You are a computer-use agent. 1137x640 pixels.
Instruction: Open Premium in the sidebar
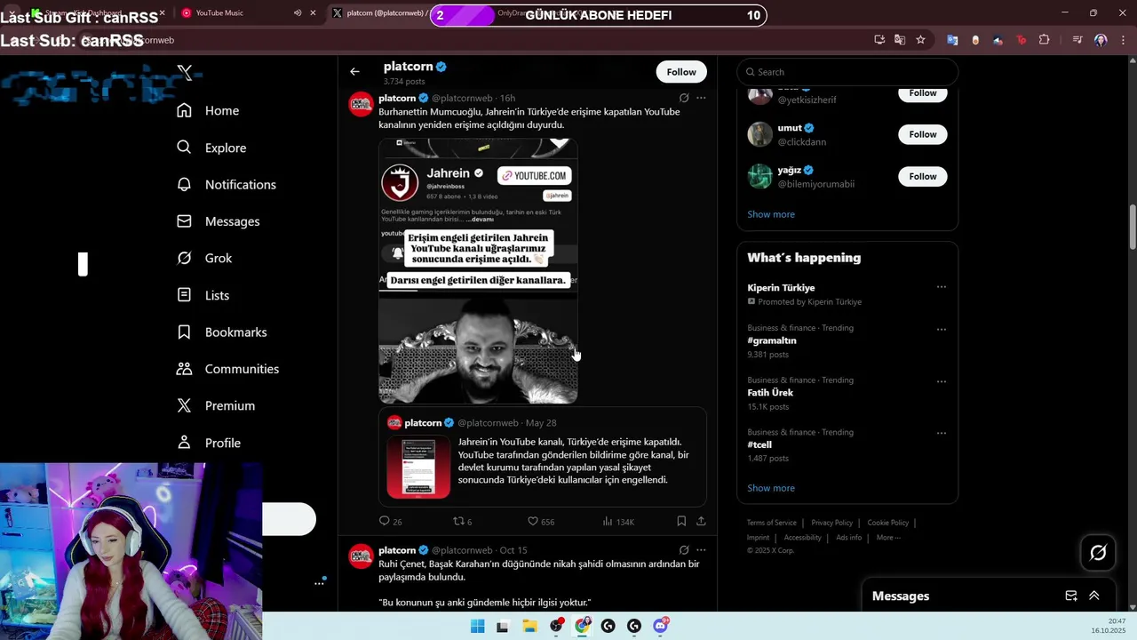point(216,405)
